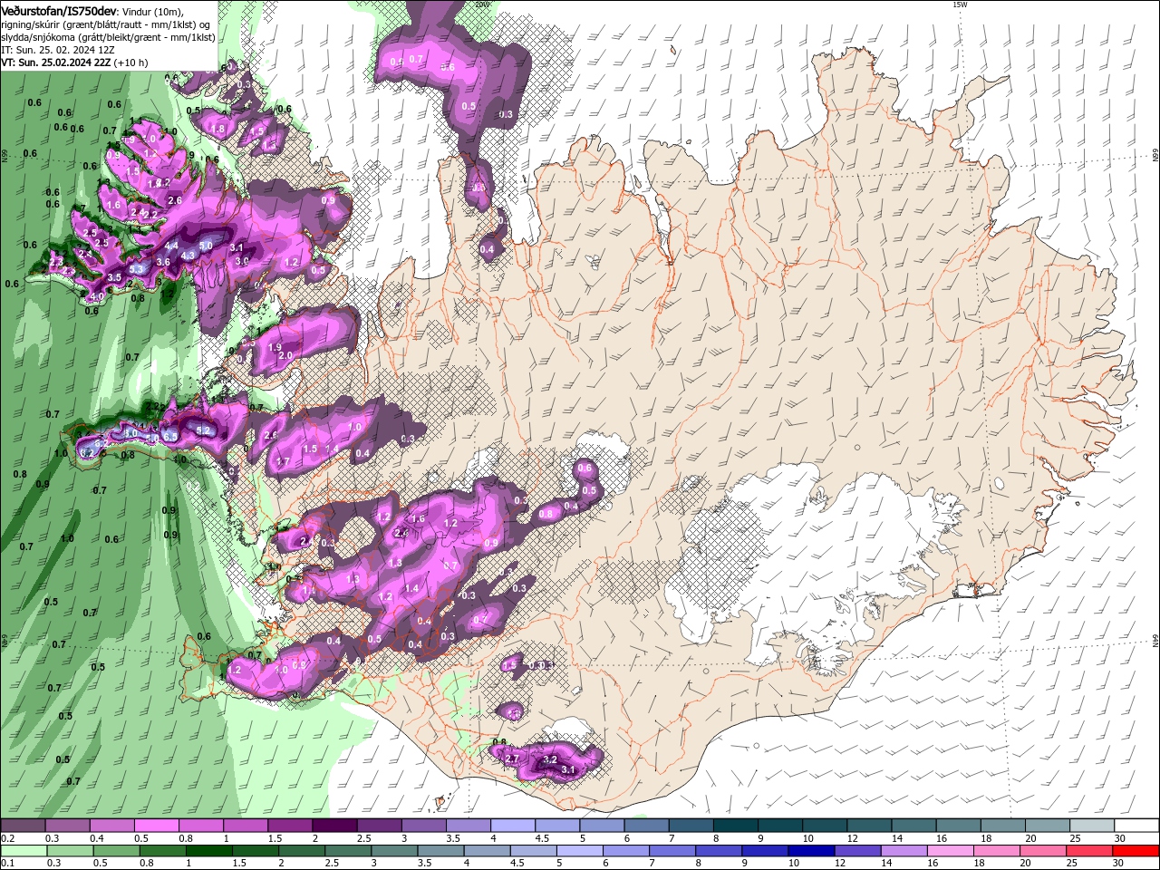This screenshot has height=870, width=1160.
Task: Click the 'IT: Sun. 25. 02. 2024 12Z' line
Action: [x=57, y=50]
